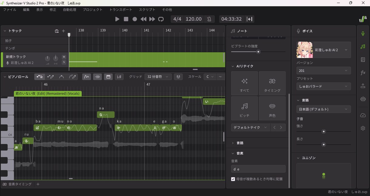
Task: Toggle loop playback icon
Action: pyautogui.click(x=161, y=19)
